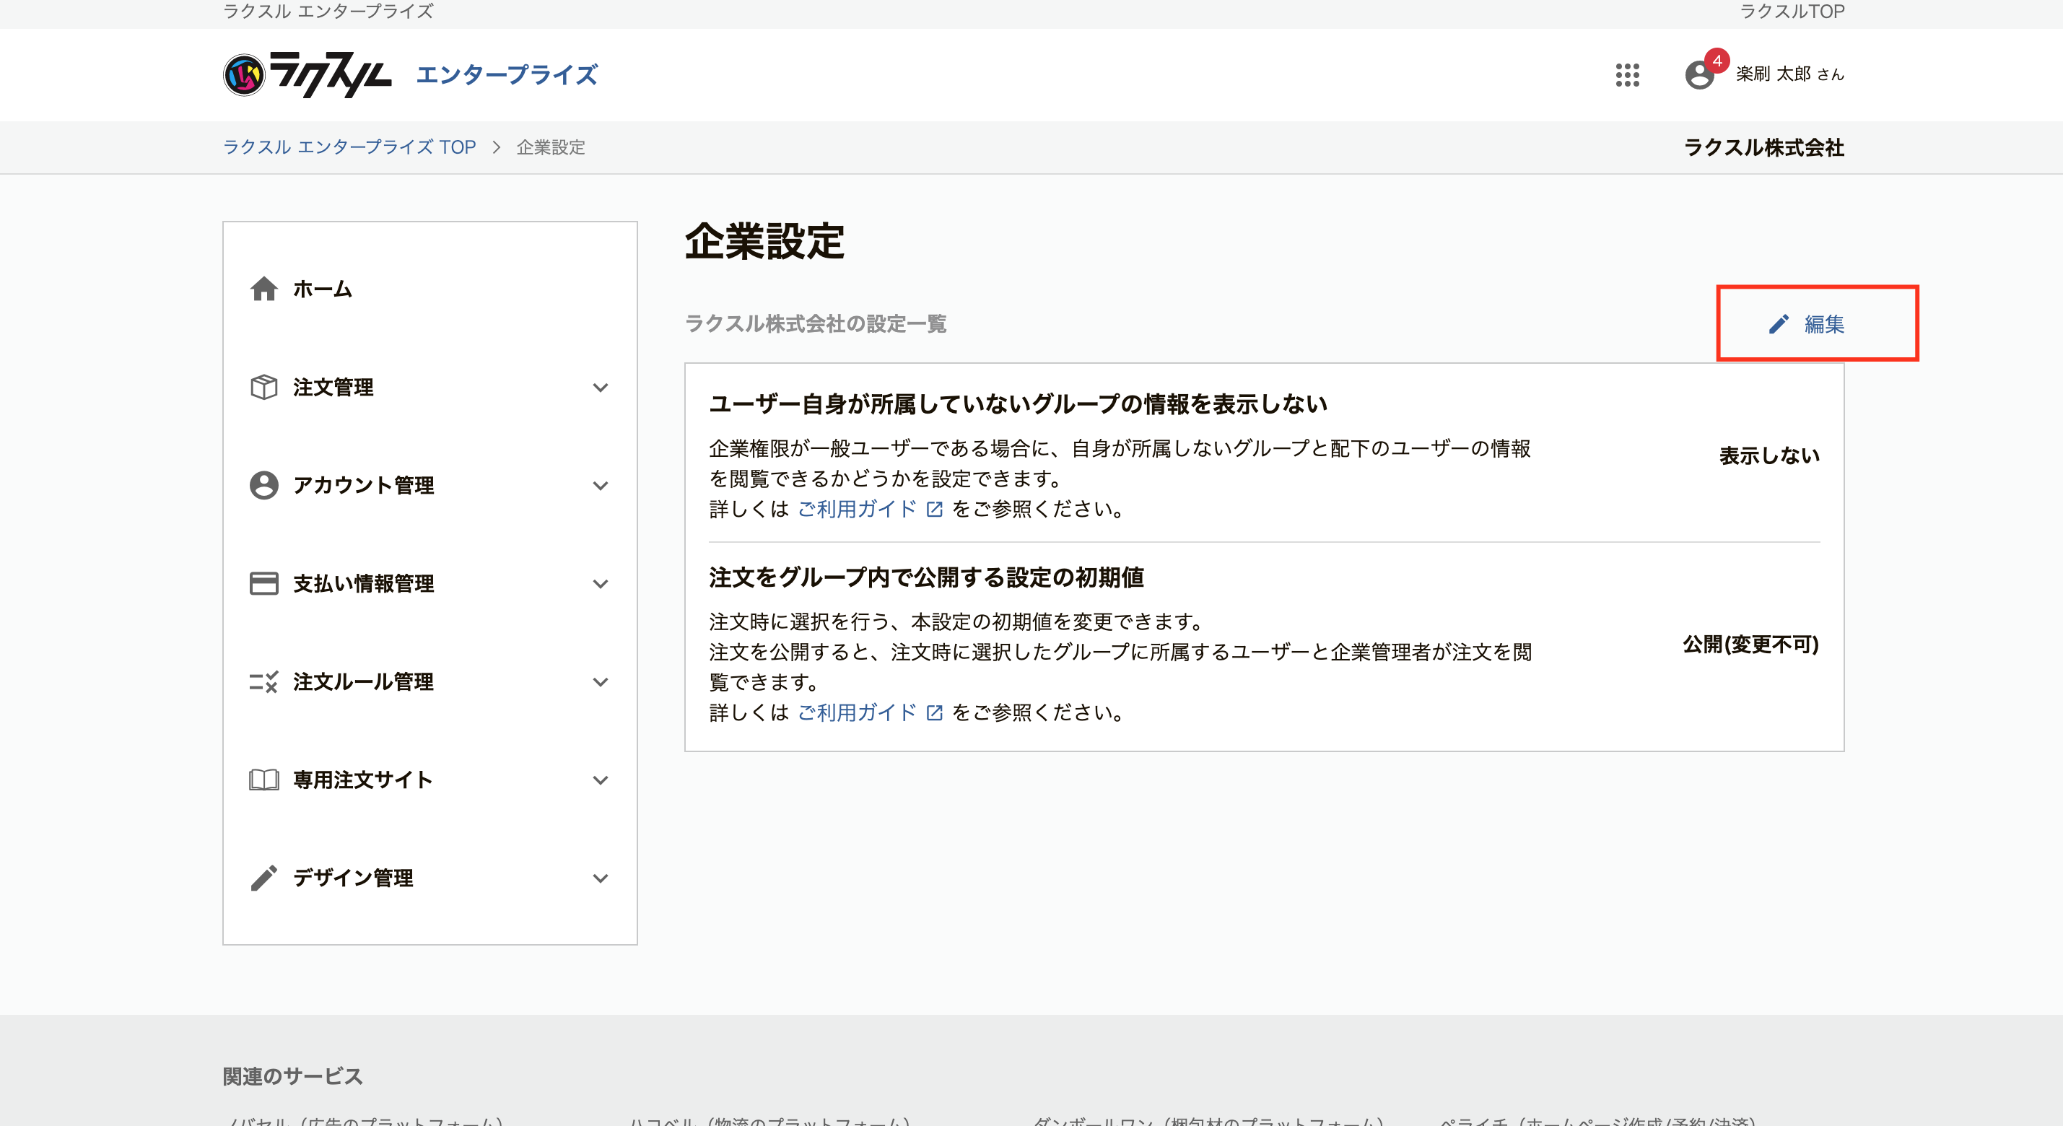2063x1126 pixels.
Task: Click the pencil icon beside デザイン管理
Action: pos(263,878)
